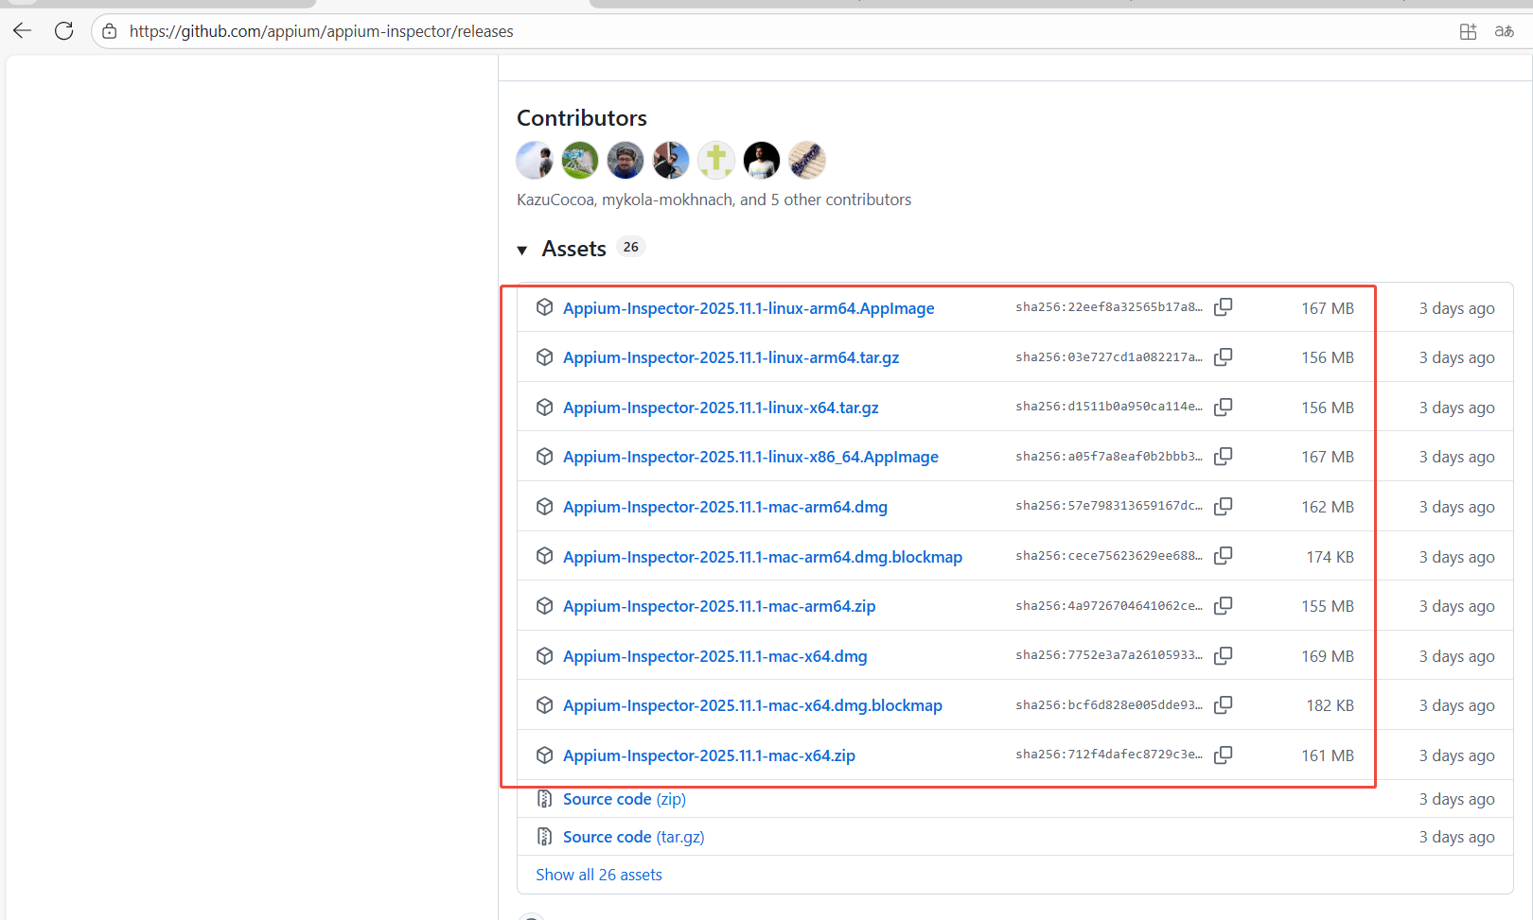Viewport: 1533px width, 920px height.
Task: Download the mac-x64.dmg.blockmap asset
Action: tap(752, 705)
